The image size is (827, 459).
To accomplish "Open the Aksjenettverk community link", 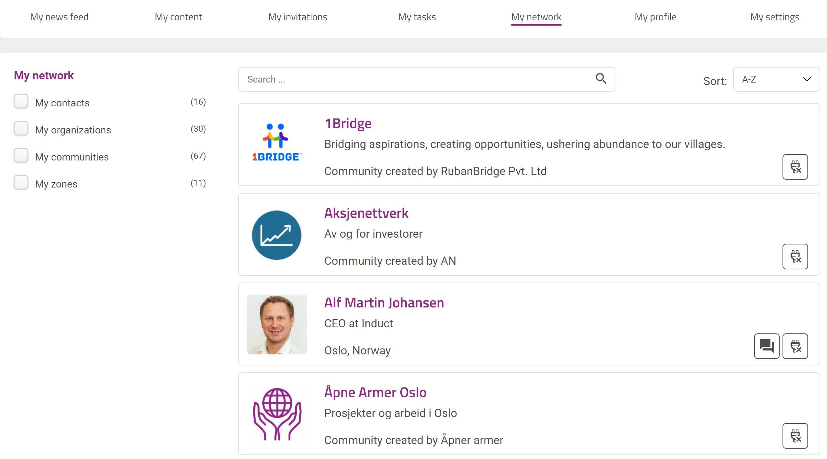I will click(367, 213).
